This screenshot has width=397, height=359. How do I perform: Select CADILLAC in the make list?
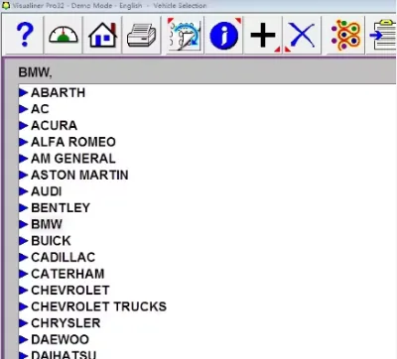(x=64, y=258)
